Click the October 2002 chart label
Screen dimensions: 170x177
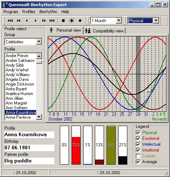pyautogui.click(x=61, y=119)
